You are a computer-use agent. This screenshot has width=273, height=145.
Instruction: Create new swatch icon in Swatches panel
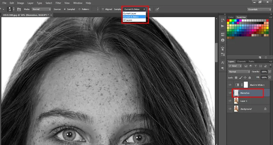[260, 57]
